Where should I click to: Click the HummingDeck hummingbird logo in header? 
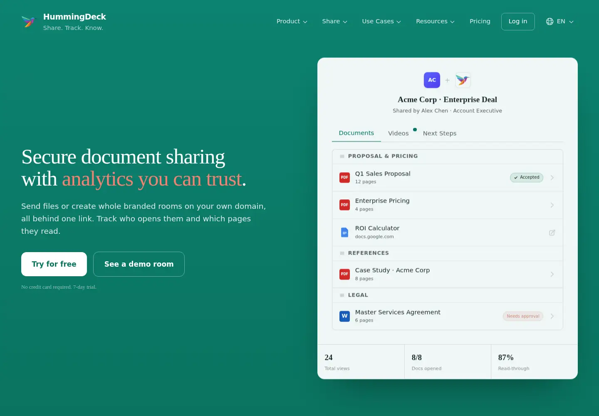coord(29,21)
